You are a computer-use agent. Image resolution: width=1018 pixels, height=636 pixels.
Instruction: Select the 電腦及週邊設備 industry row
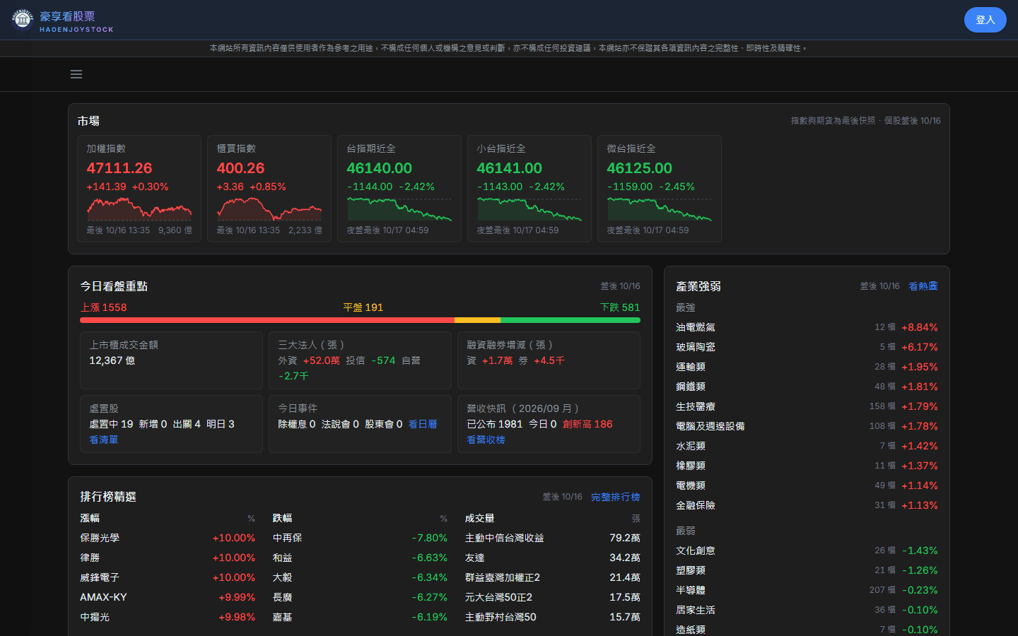807,426
